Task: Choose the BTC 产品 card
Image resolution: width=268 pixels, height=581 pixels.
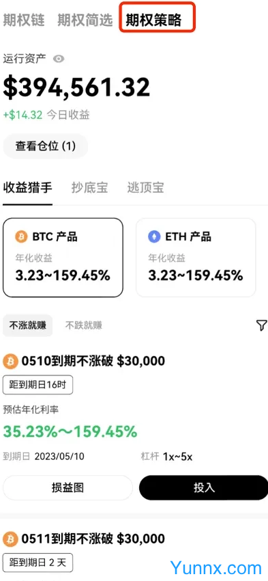Action: click(x=63, y=258)
